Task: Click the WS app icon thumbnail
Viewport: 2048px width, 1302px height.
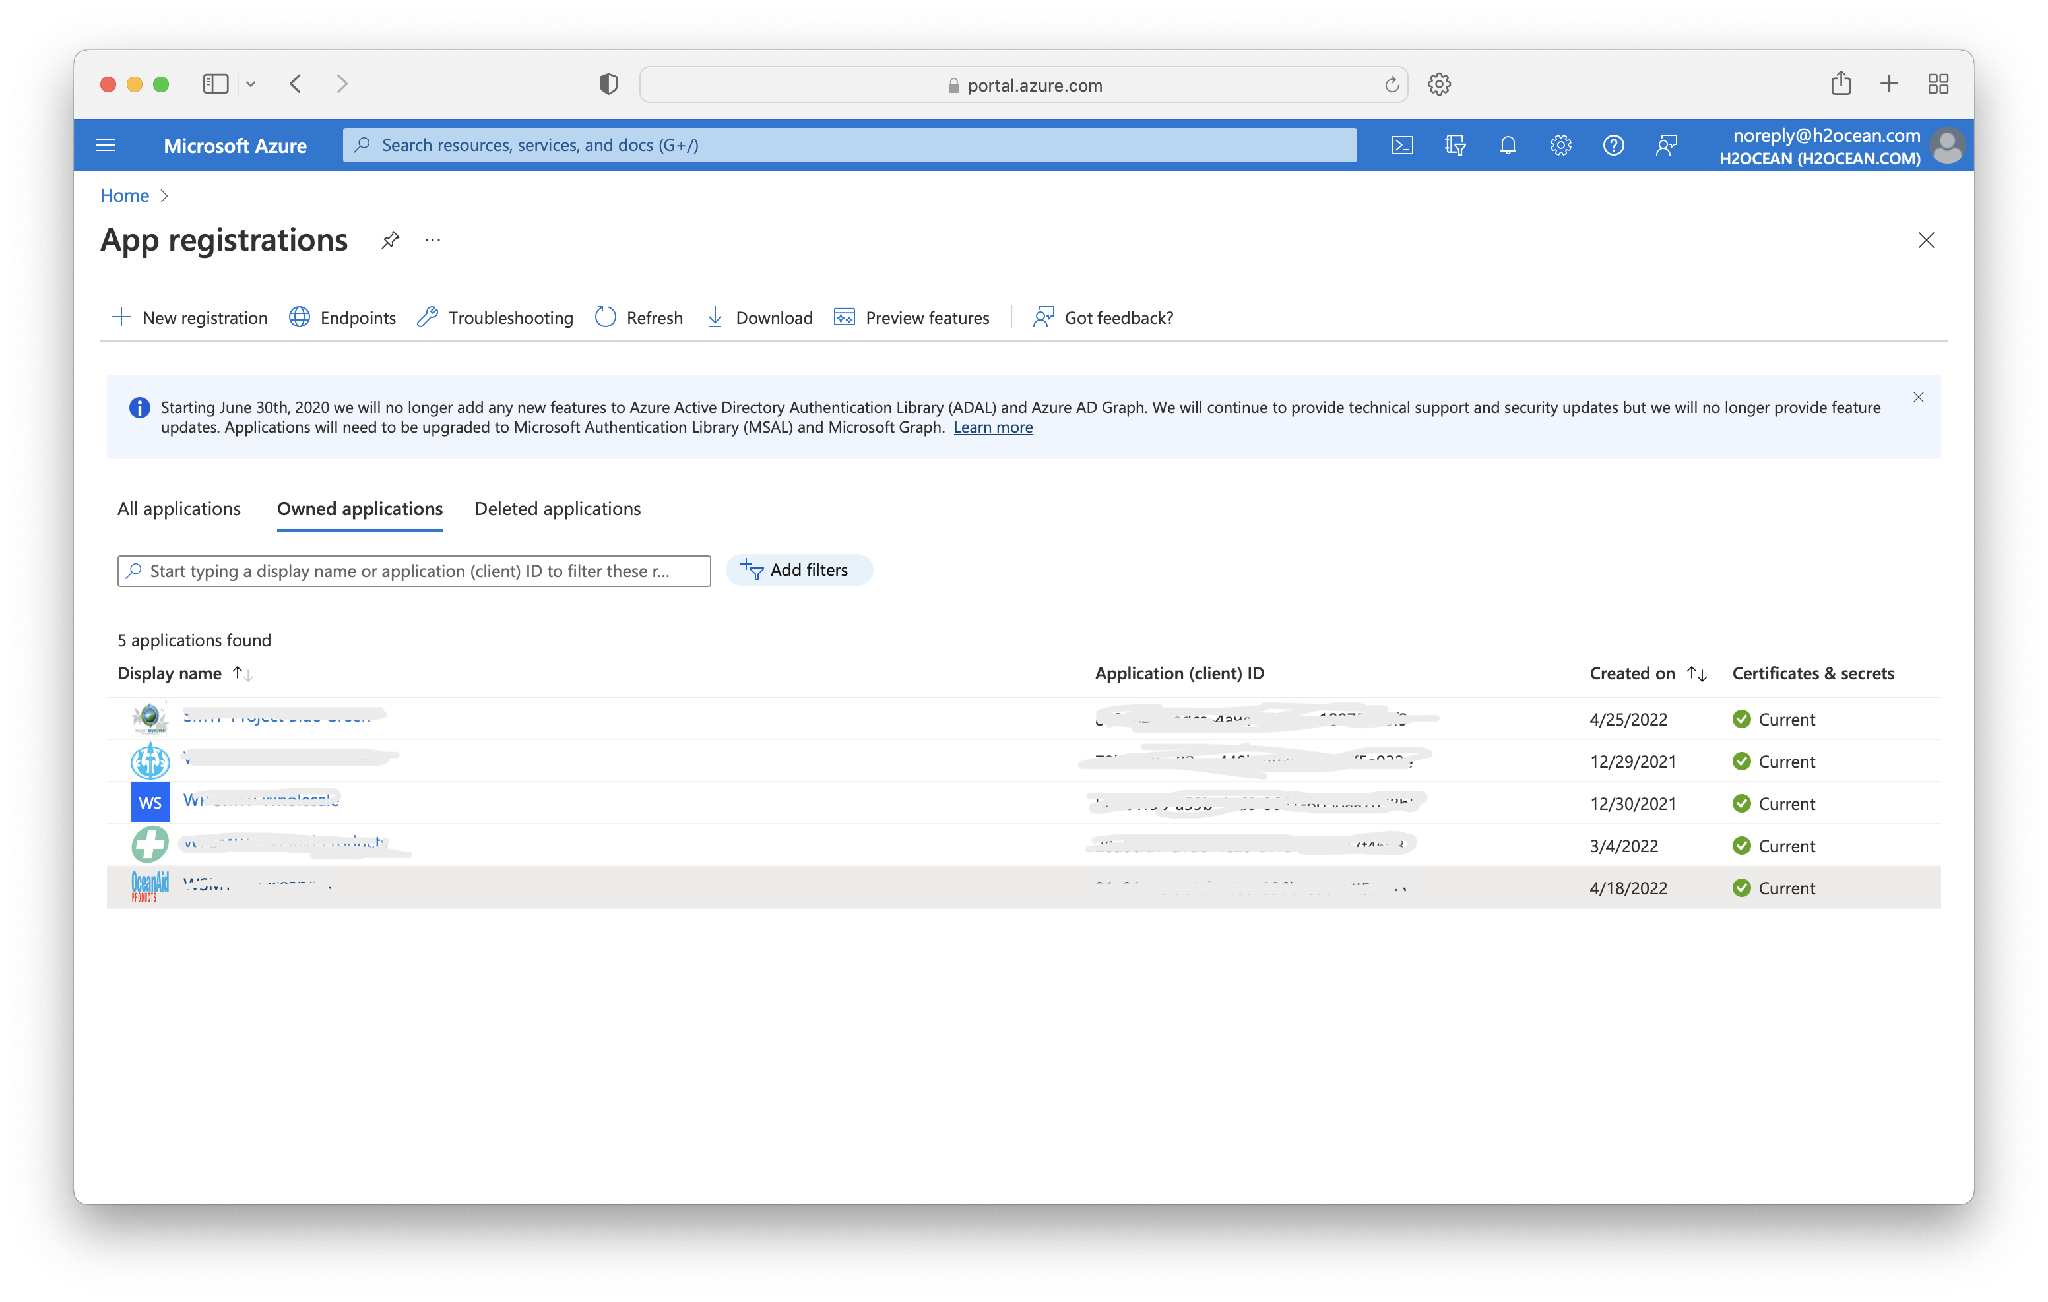Action: pos(150,803)
